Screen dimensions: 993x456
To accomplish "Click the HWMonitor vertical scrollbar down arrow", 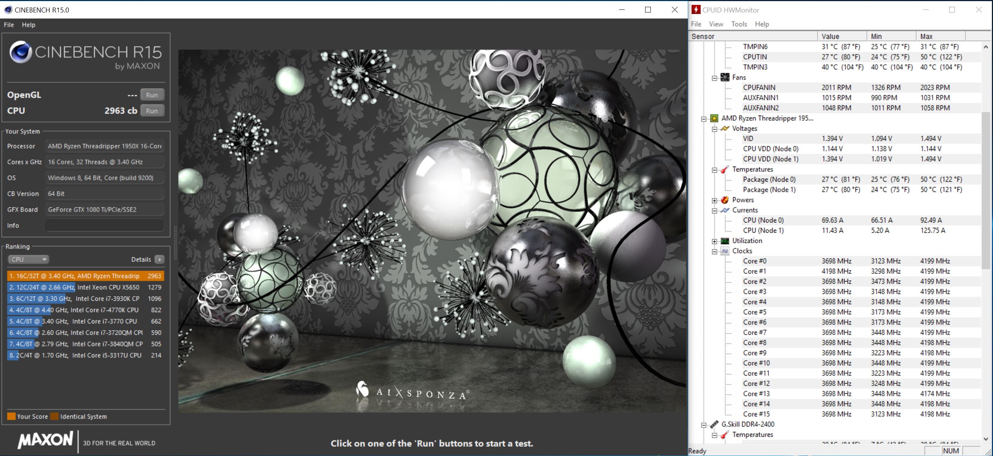I will 986,439.
